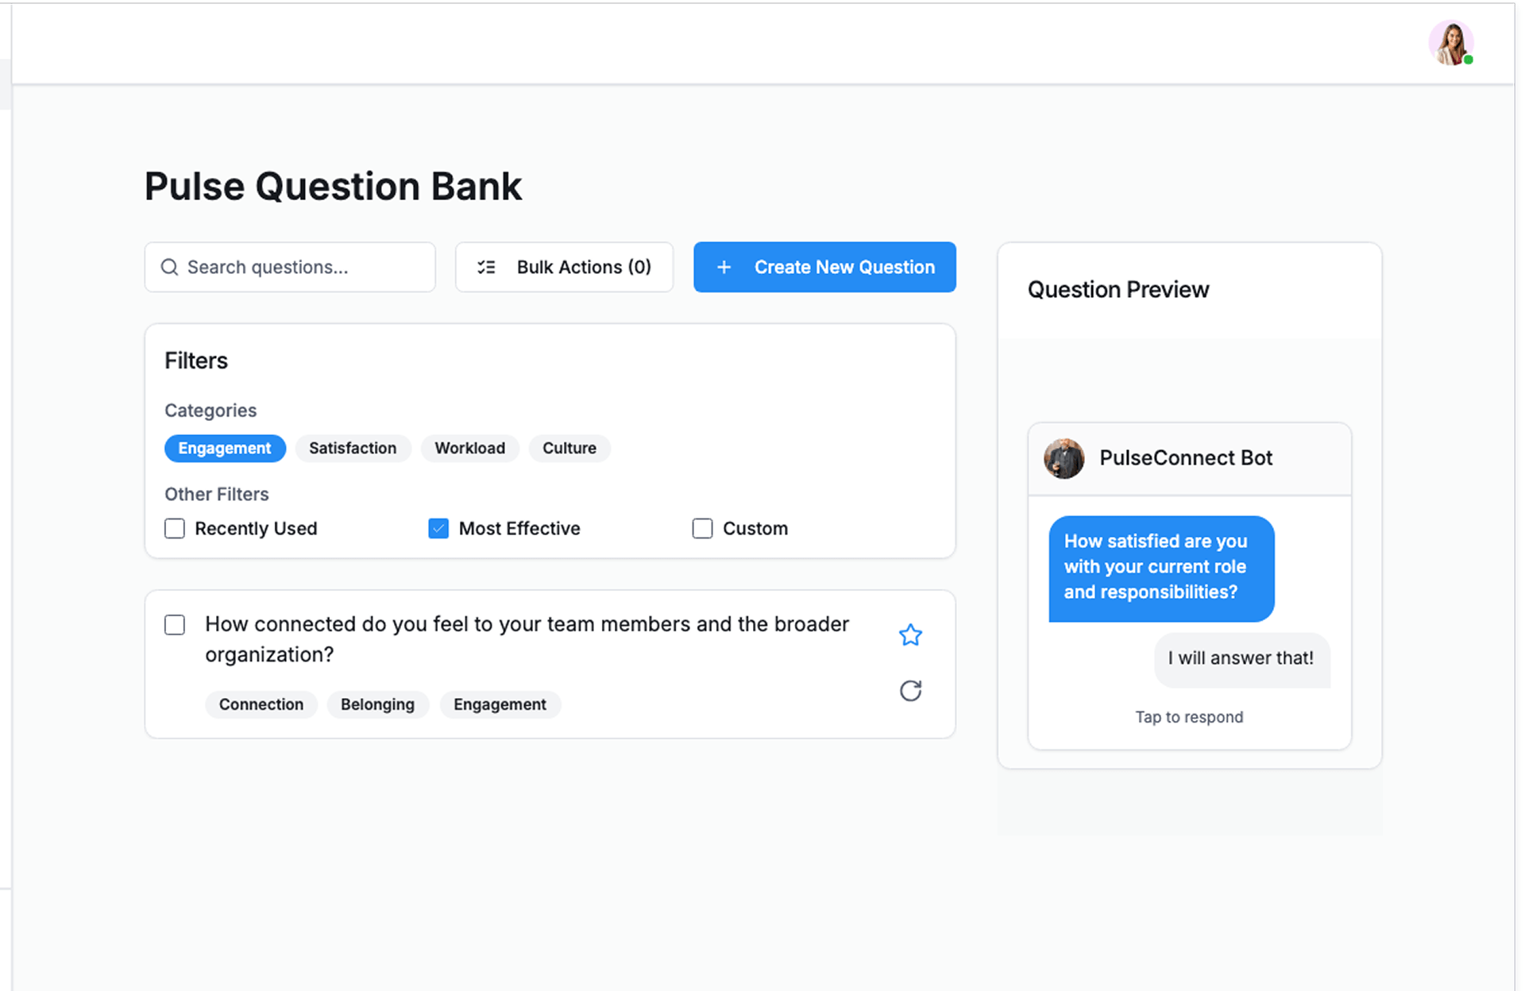The height and width of the screenshot is (991, 1525).
Task: Click the refresh icon on question card
Action: pos(910,691)
